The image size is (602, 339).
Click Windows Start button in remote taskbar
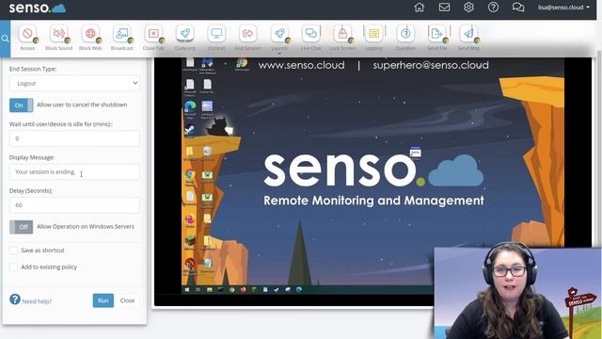187,289
